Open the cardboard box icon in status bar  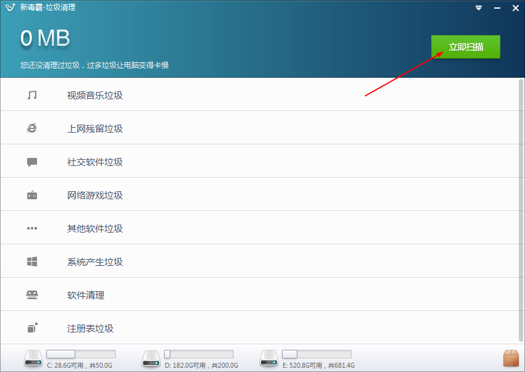coord(511,358)
